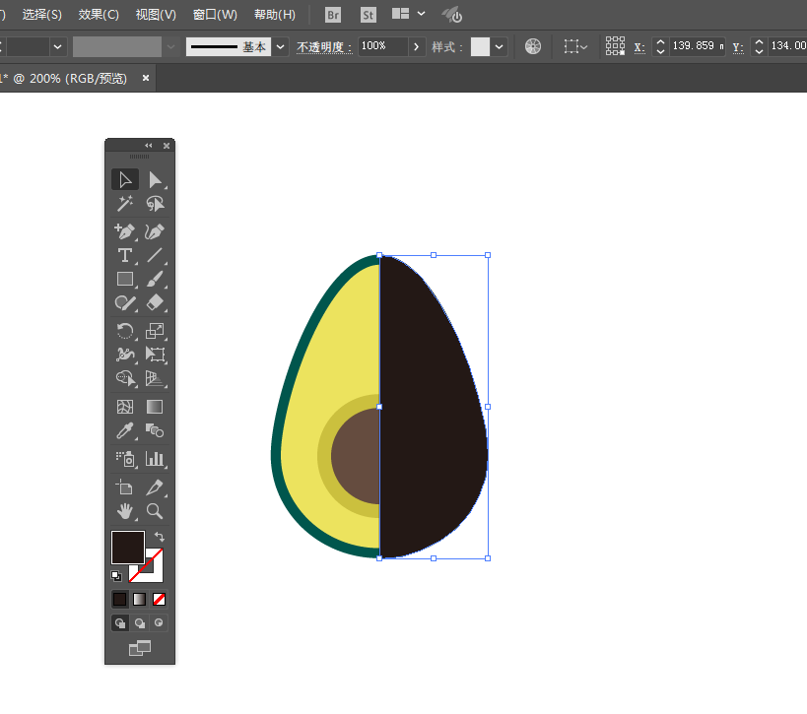Swap fill and stroke arrow icon
This screenshot has width=807, height=714.
coord(160,537)
